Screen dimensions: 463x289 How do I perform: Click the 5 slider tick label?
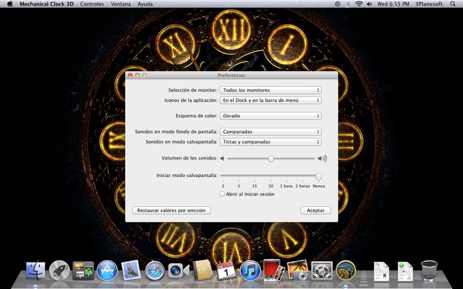click(239, 186)
